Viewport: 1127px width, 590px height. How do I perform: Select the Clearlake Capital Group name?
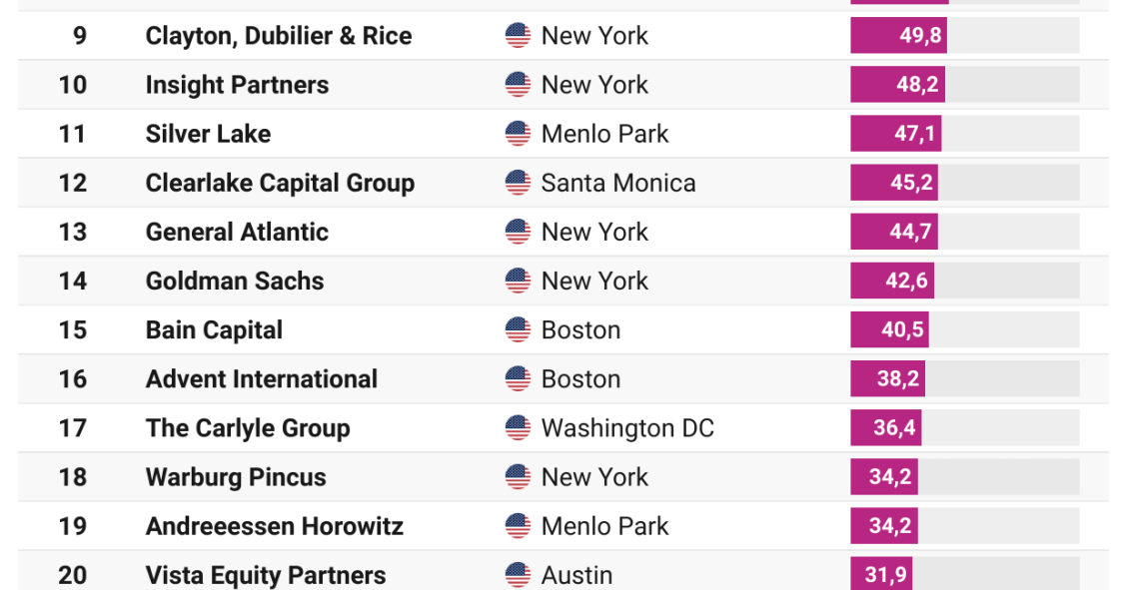280,183
